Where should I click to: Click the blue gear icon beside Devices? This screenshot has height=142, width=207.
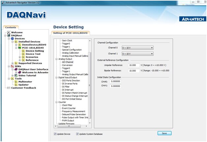click(12, 39)
